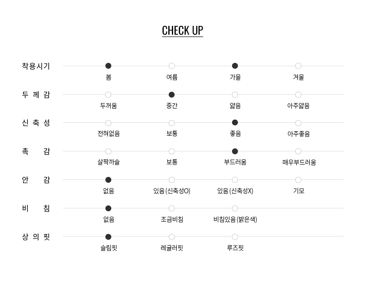
Task: Pick 있음 (신축성O) lining radio dot
Action: pos(172,180)
